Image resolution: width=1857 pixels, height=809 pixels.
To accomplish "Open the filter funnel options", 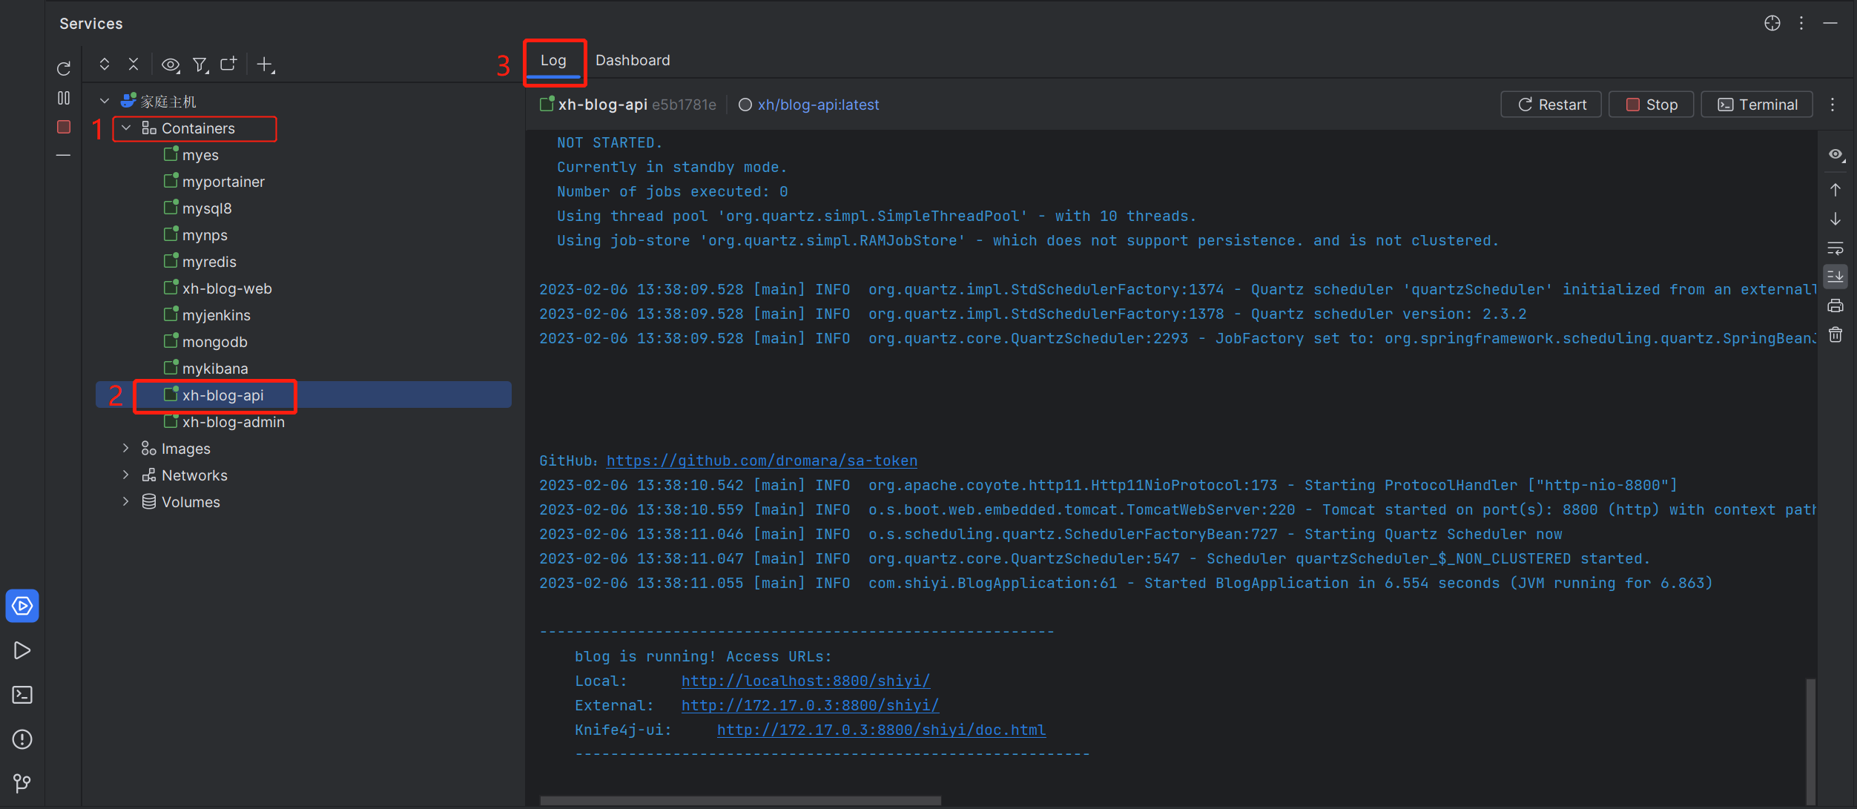I will pyautogui.click(x=200, y=65).
